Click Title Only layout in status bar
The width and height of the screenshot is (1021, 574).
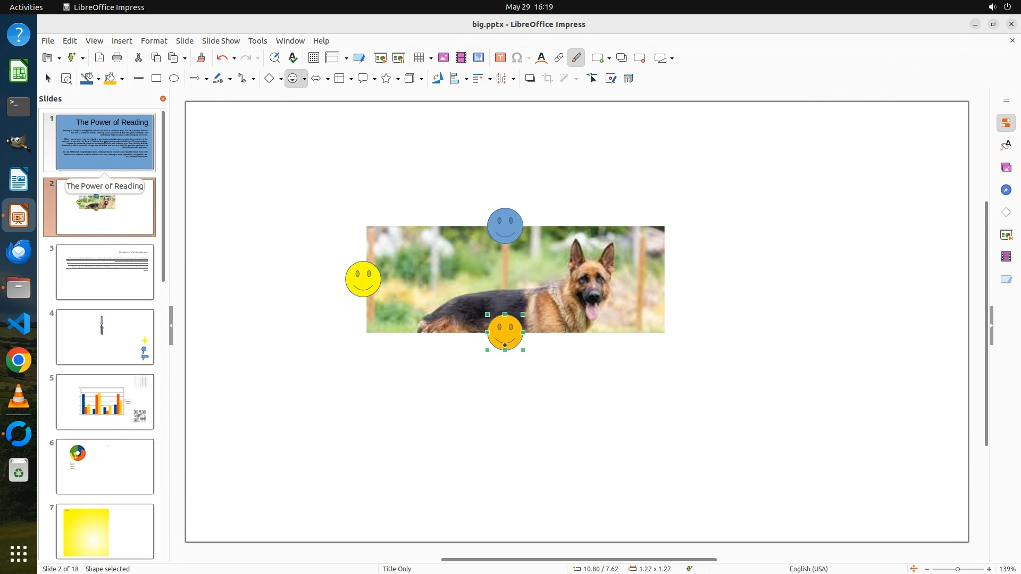click(397, 569)
